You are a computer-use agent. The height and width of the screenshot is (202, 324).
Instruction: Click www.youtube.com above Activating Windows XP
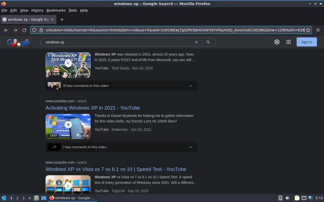point(60,101)
